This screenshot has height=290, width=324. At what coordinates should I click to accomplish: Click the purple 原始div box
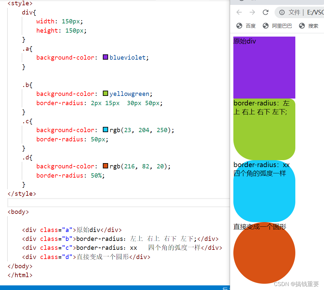point(264,68)
